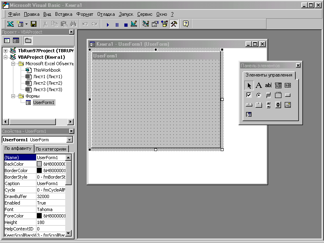Expand the TbRun97Project tree node
This screenshot has width=324, height=243.
(x=6, y=51)
